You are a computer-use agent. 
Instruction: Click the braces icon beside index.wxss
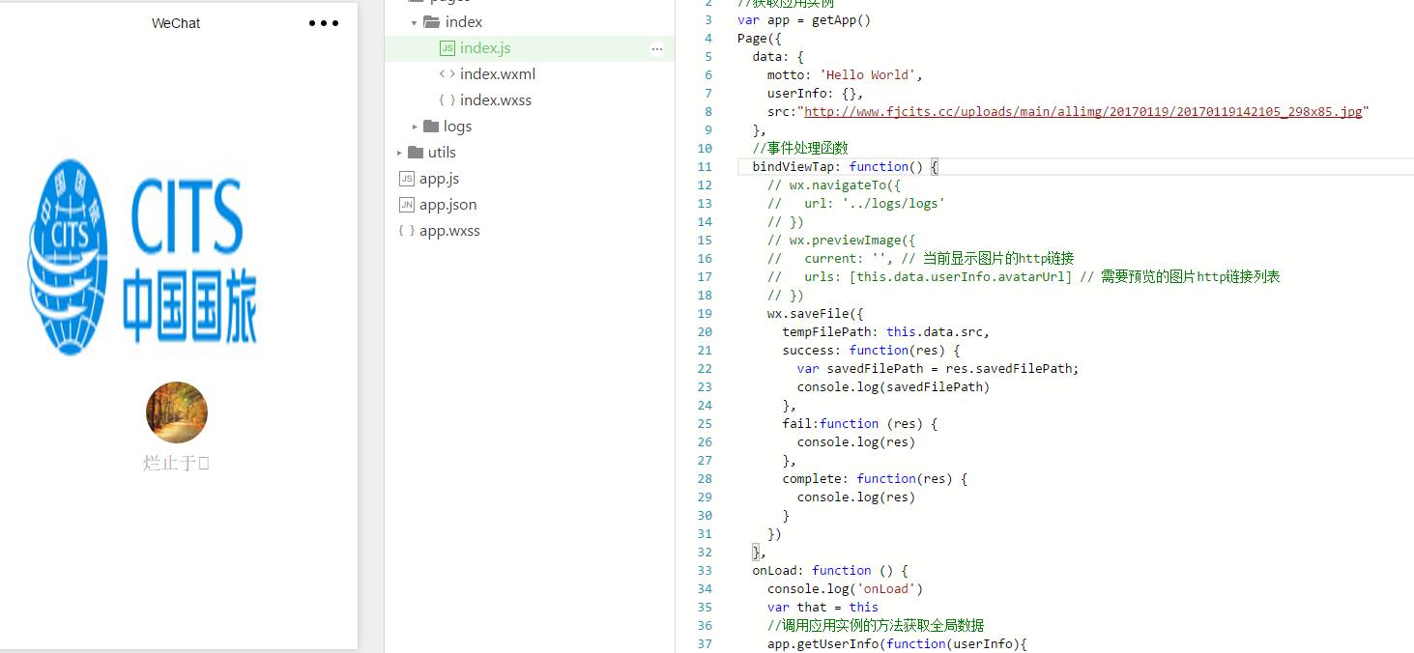click(x=447, y=99)
